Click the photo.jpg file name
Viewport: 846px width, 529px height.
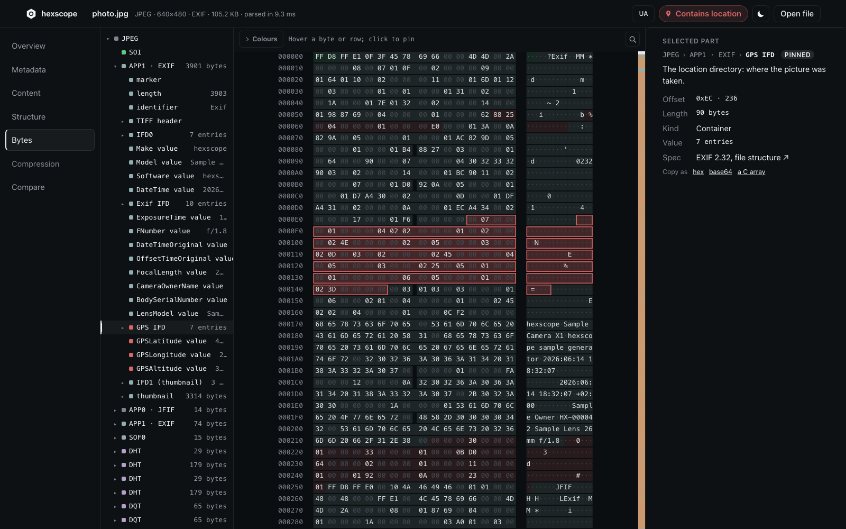[110, 14]
